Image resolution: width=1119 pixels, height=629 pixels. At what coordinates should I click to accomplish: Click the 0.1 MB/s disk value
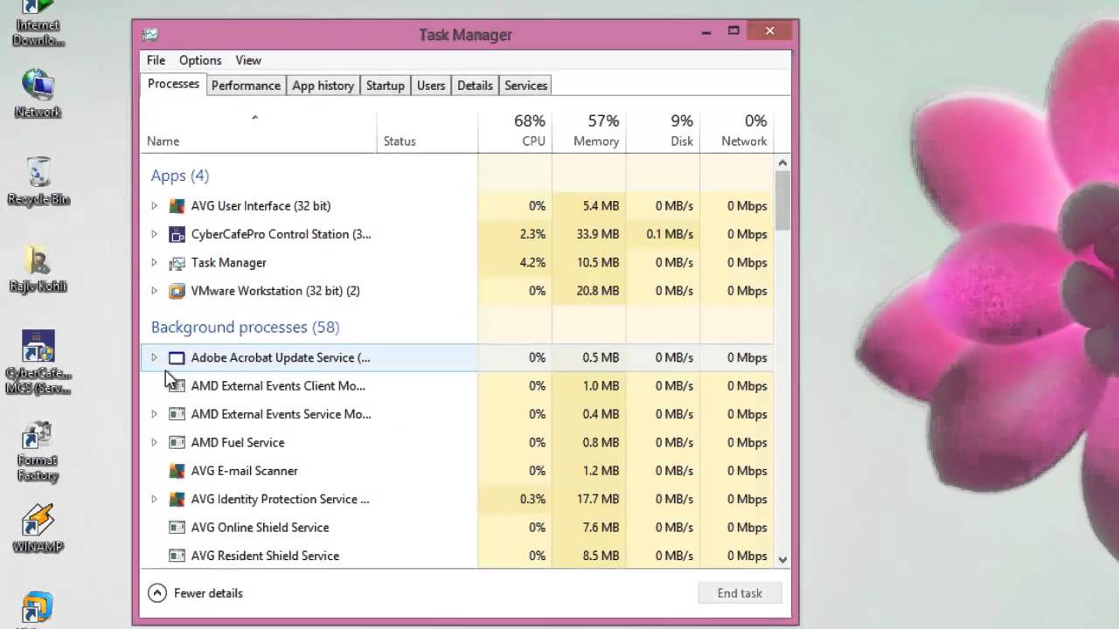[x=670, y=234]
